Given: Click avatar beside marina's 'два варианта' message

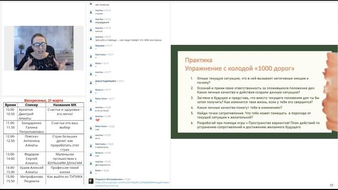Looking at the screenshot, I should coord(91,163).
